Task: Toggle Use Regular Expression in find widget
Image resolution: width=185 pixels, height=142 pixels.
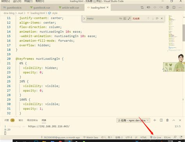Action: coord(129,18)
